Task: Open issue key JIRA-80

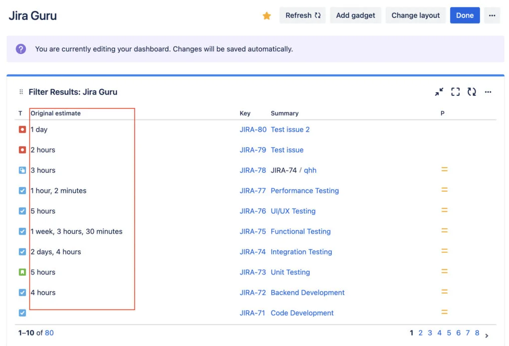Action: coord(253,129)
